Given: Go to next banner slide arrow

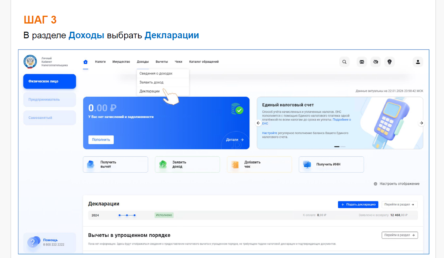Looking at the screenshot, I should [x=421, y=123].
